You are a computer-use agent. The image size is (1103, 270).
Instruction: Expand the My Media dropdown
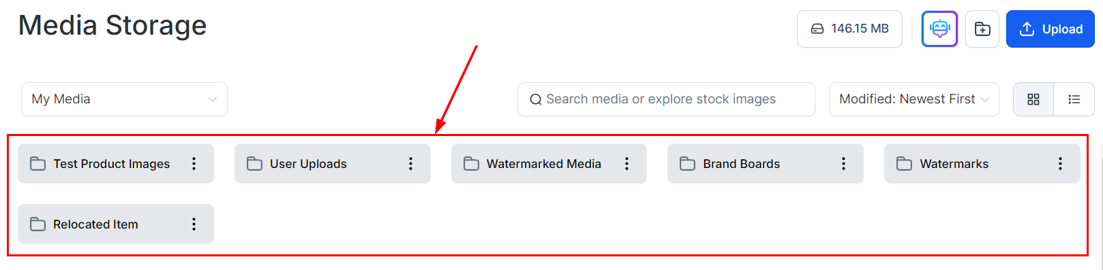tap(124, 99)
